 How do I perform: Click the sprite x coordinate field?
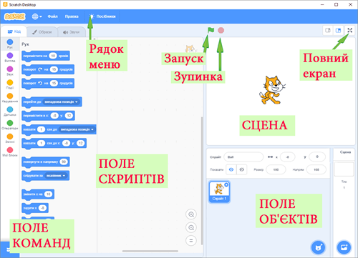287,157
